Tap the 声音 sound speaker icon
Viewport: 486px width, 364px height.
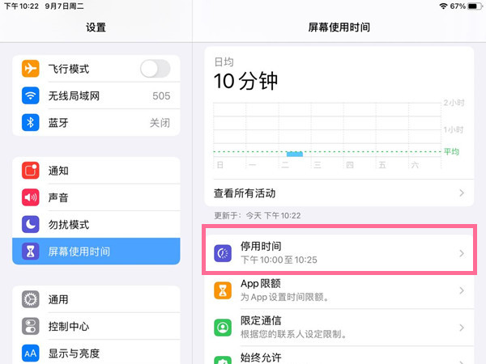[31, 197]
